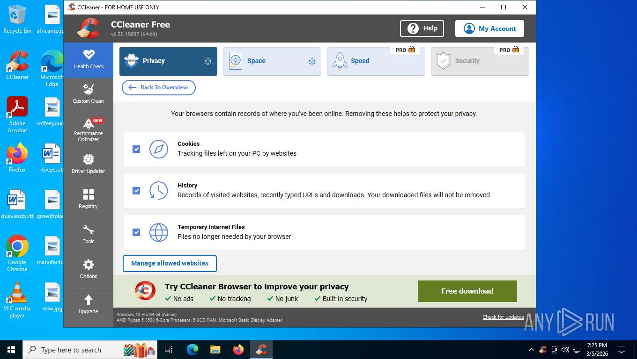Click the volume icon in the system tray
637x359 pixels.
click(565, 350)
